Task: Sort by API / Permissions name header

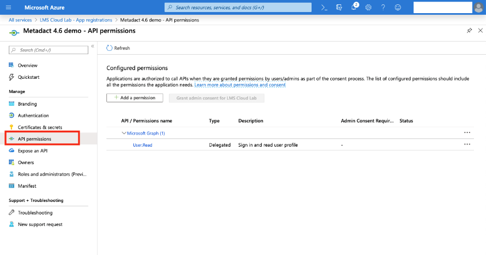Action: [x=146, y=121]
